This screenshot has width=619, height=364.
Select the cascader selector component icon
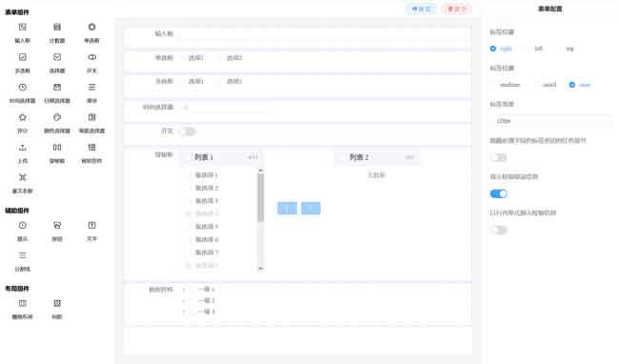pos(91,117)
